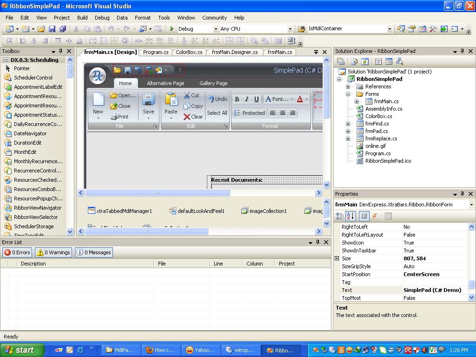Click the Open File toolbar icon

coord(41,29)
